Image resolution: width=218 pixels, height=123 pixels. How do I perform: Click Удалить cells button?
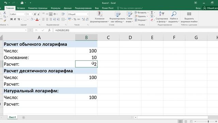(x=141, y=16)
